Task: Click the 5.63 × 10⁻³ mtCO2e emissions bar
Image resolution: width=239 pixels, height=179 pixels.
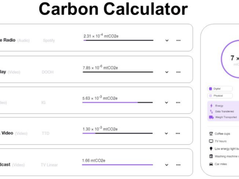Action: 118,103
